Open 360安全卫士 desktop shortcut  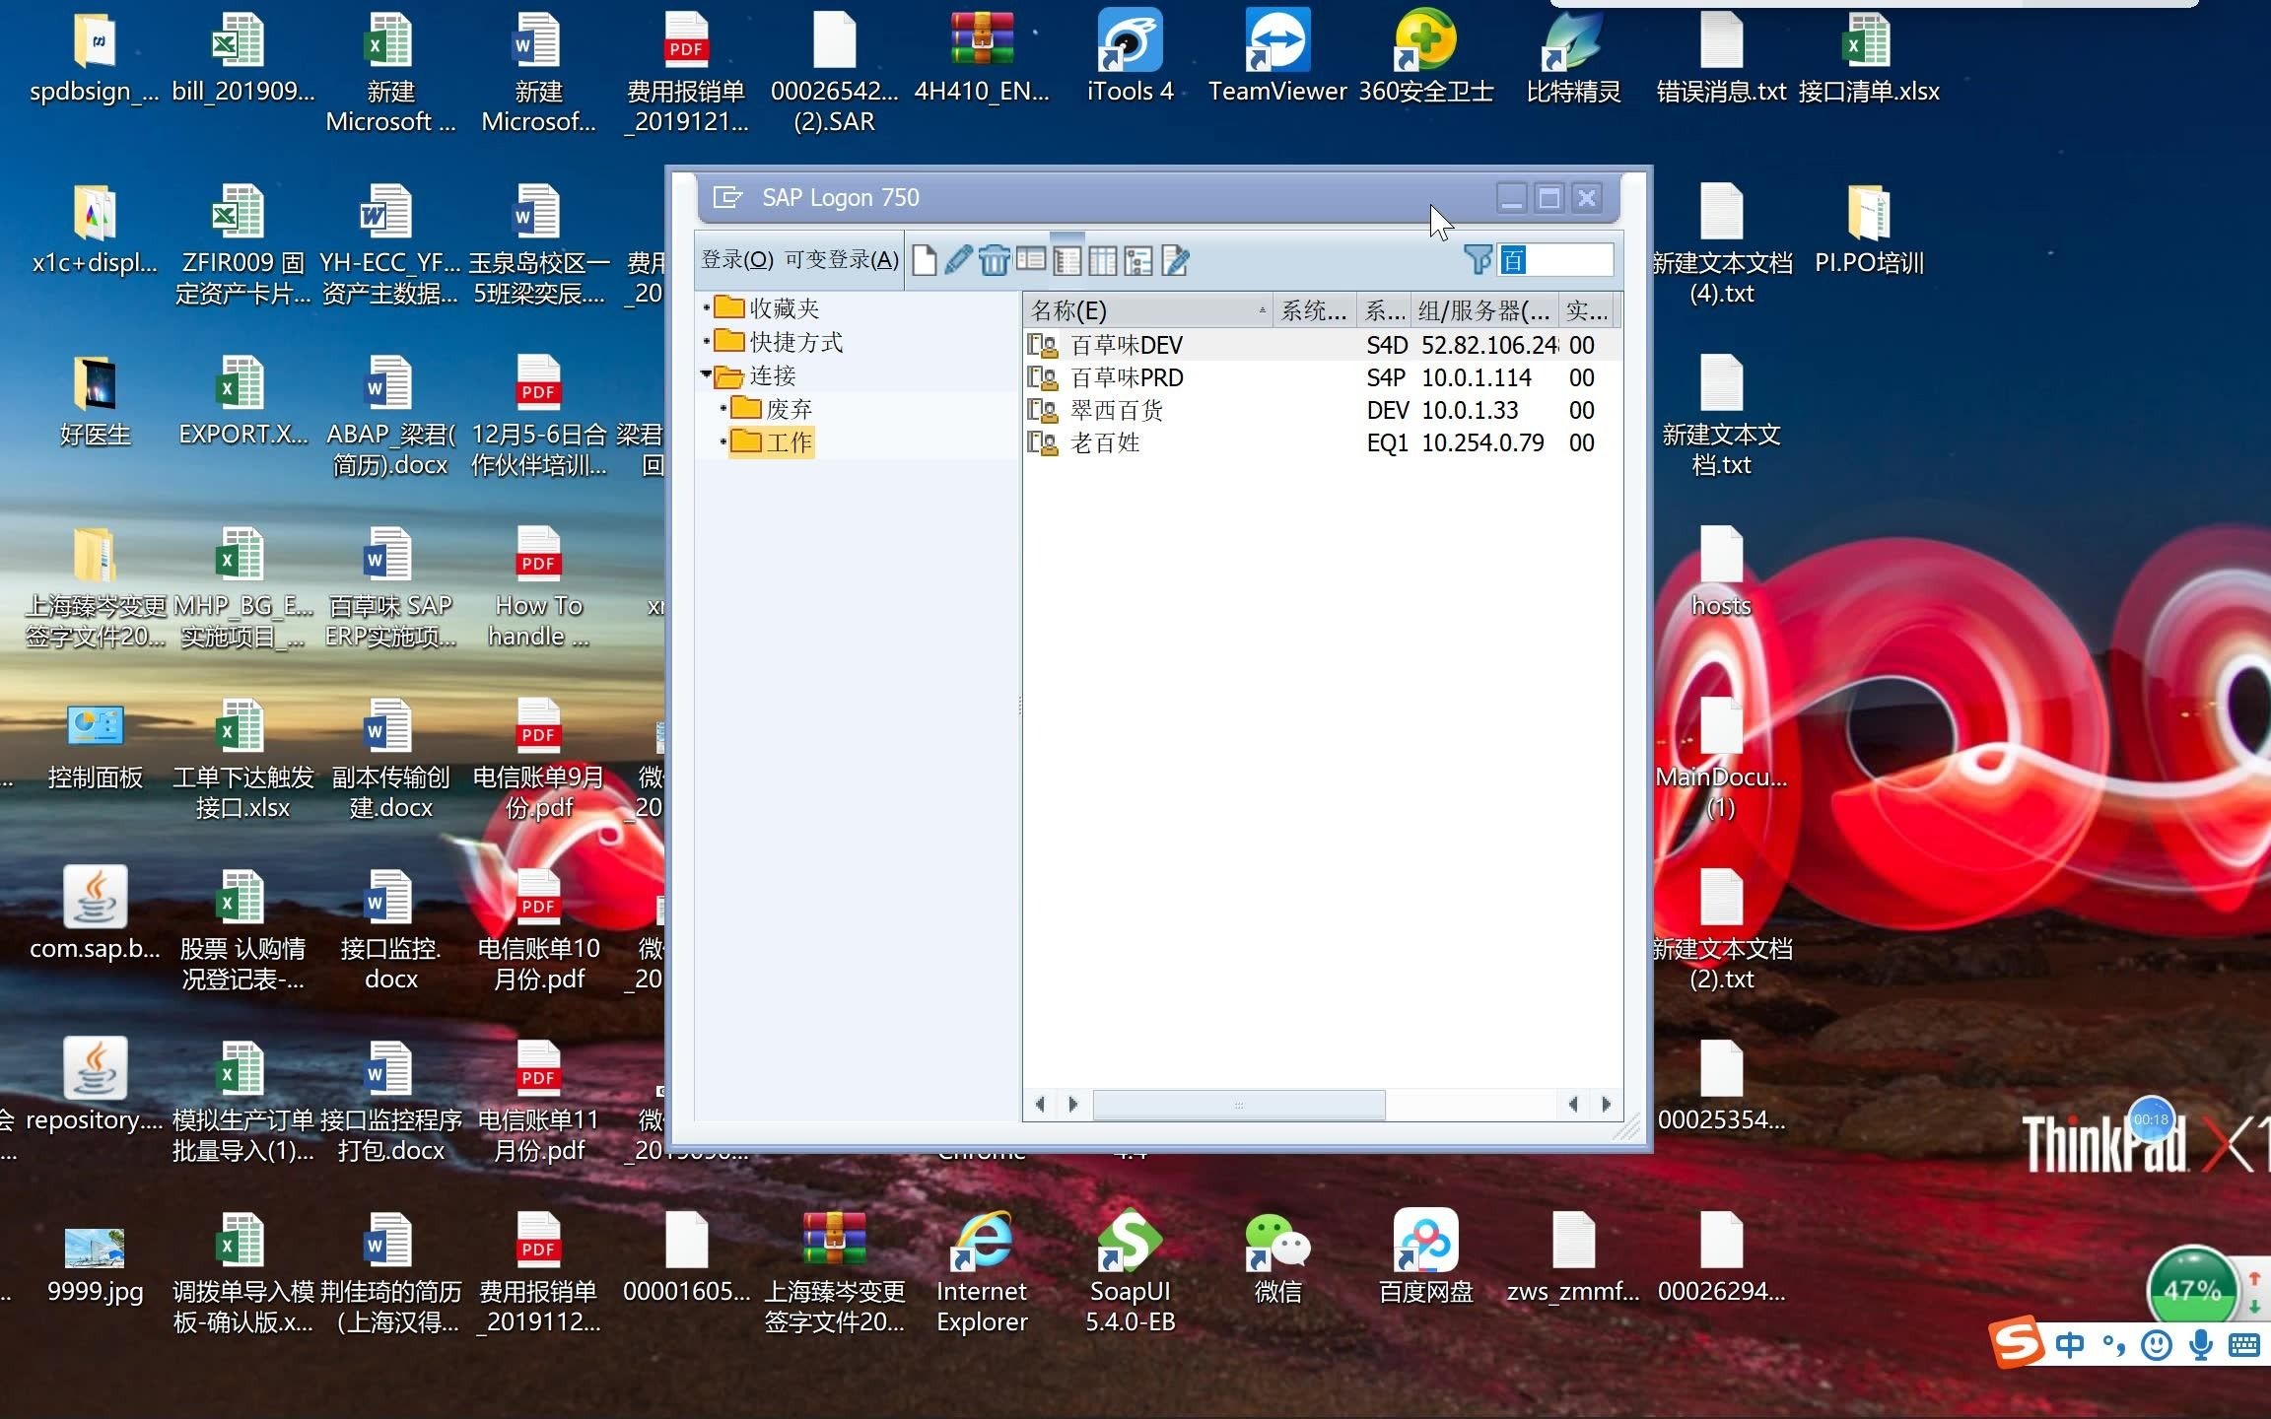(x=1425, y=57)
